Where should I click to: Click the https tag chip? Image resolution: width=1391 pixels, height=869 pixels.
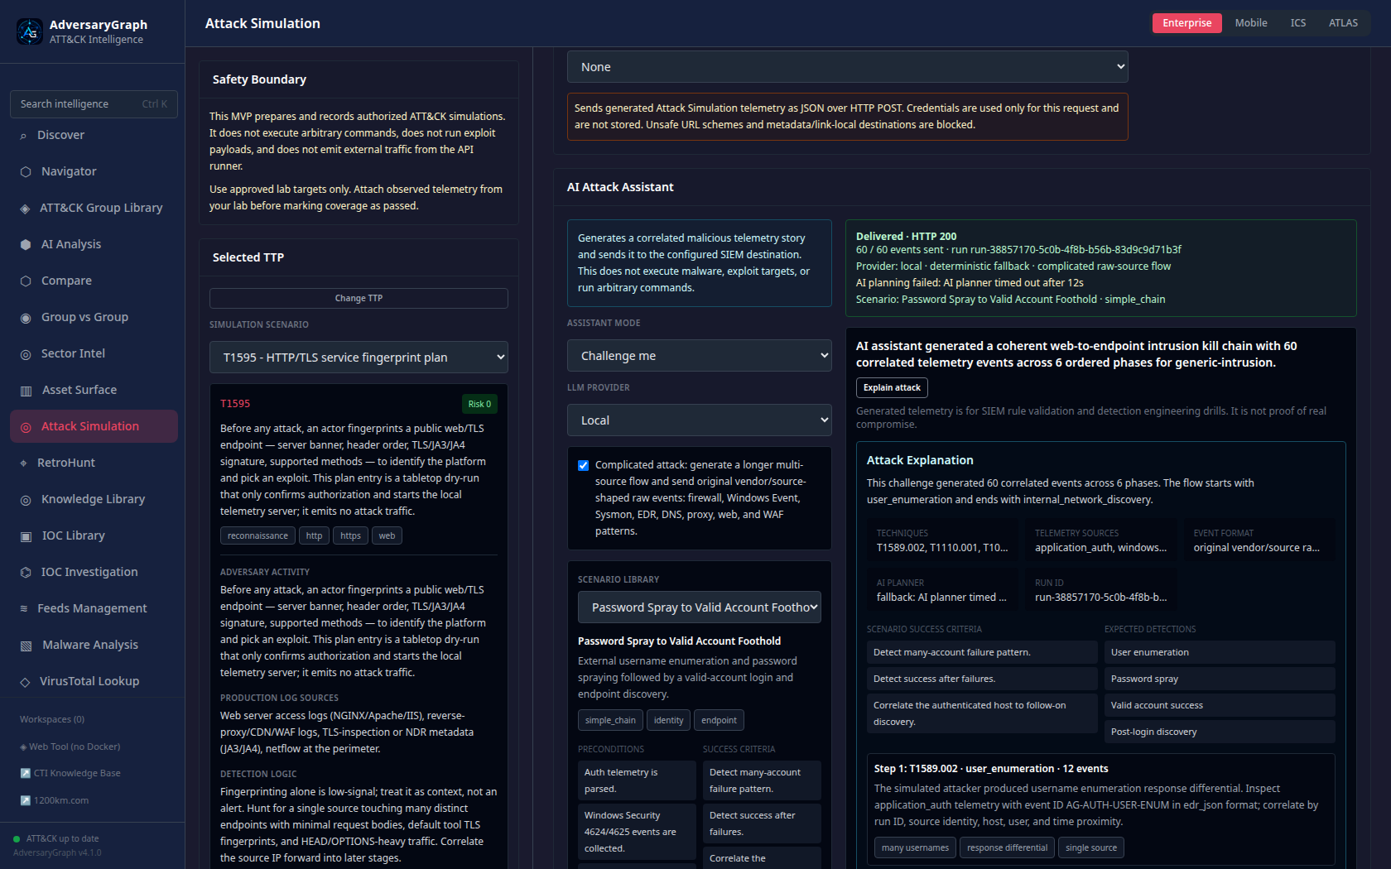pyautogui.click(x=350, y=536)
